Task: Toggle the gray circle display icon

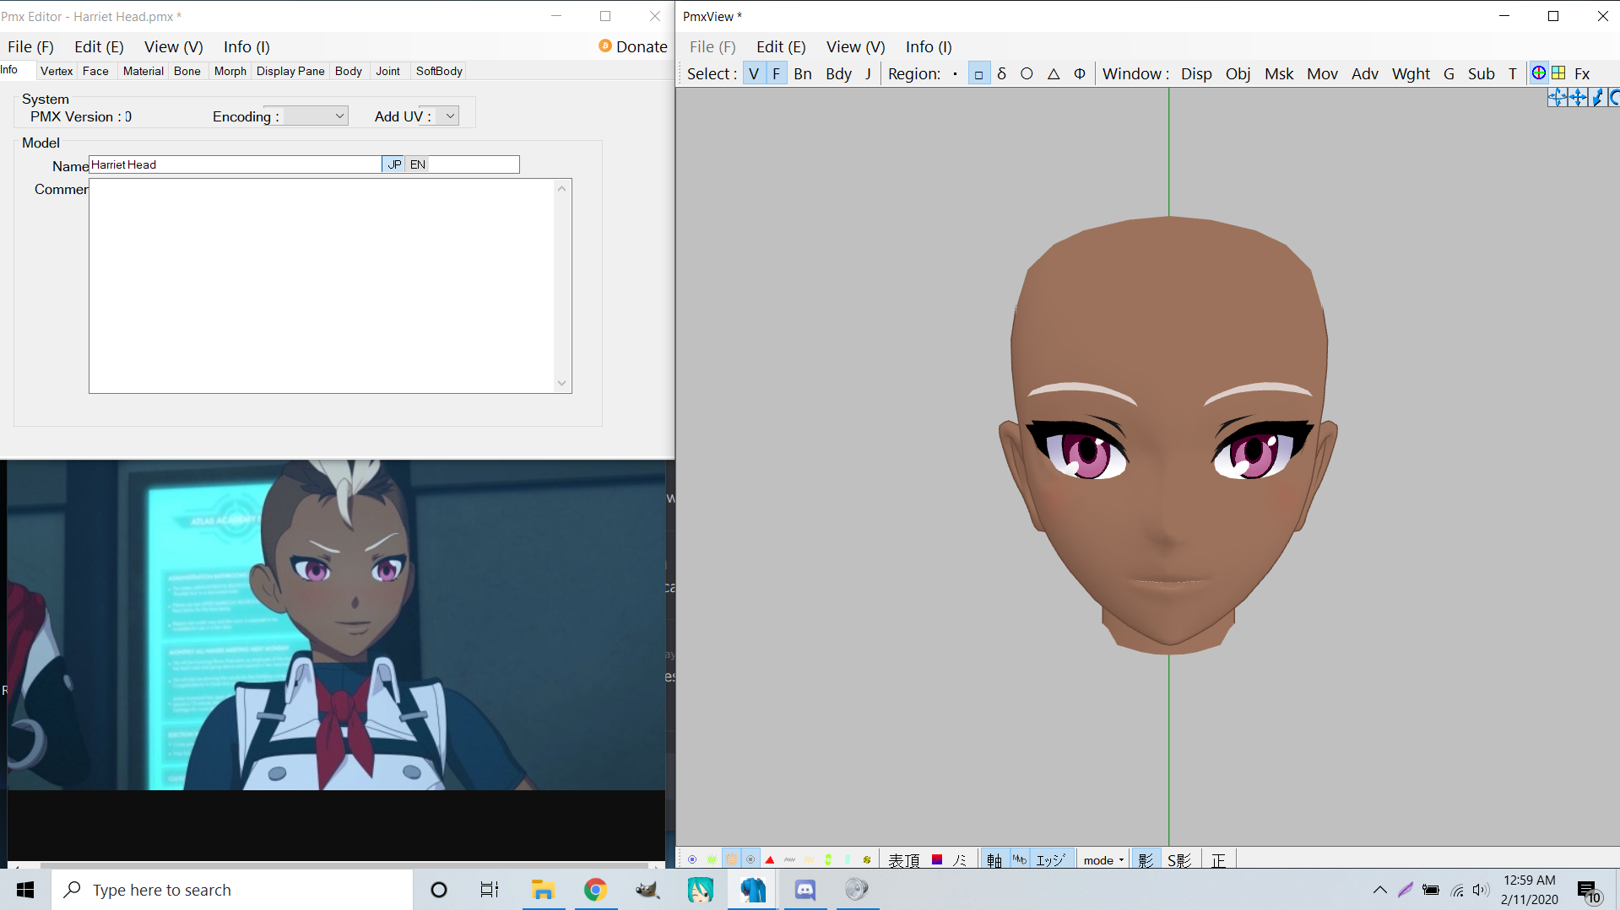Action: 750,859
